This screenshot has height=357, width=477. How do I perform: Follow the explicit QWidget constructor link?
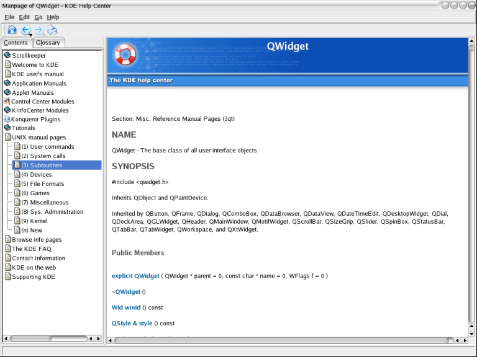[x=135, y=276]
